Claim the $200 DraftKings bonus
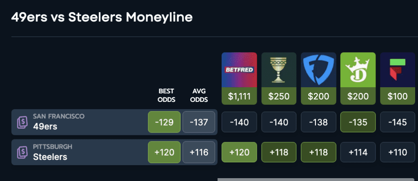The image size is (418, 181). [358, 96]
